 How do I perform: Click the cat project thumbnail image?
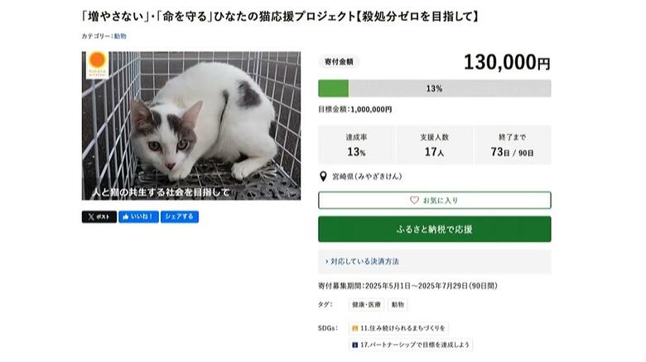(190, 126)
